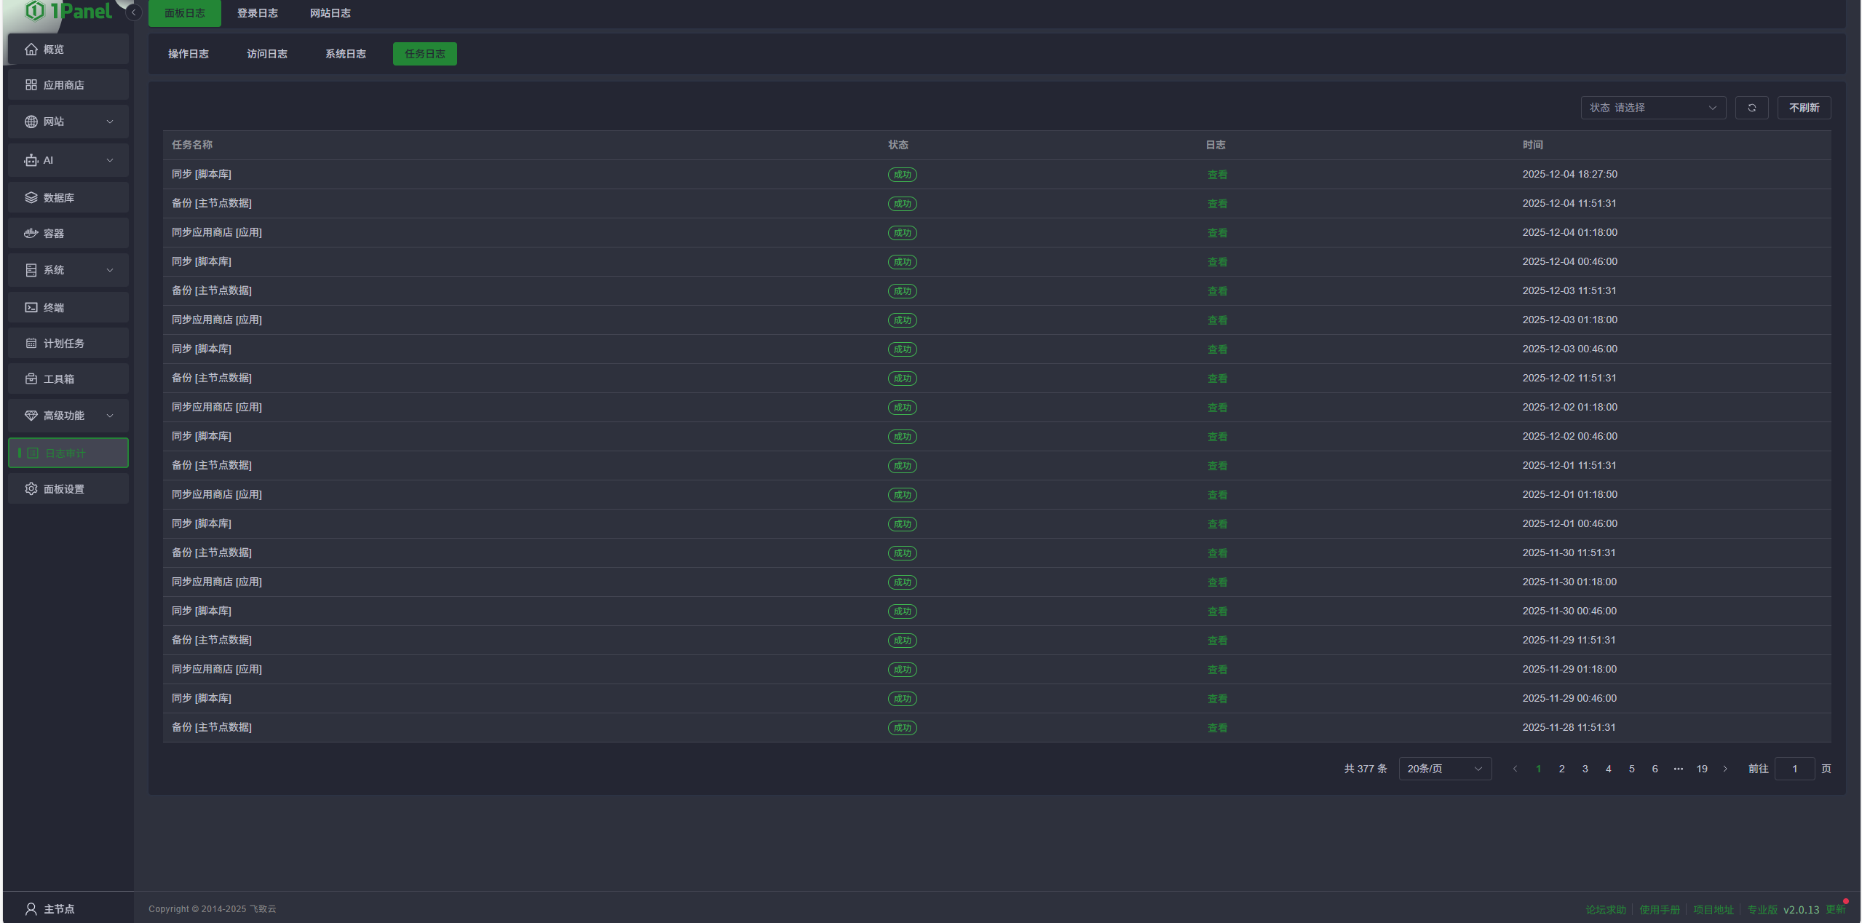Open the App Store grid icon

(x=31, y=85)
